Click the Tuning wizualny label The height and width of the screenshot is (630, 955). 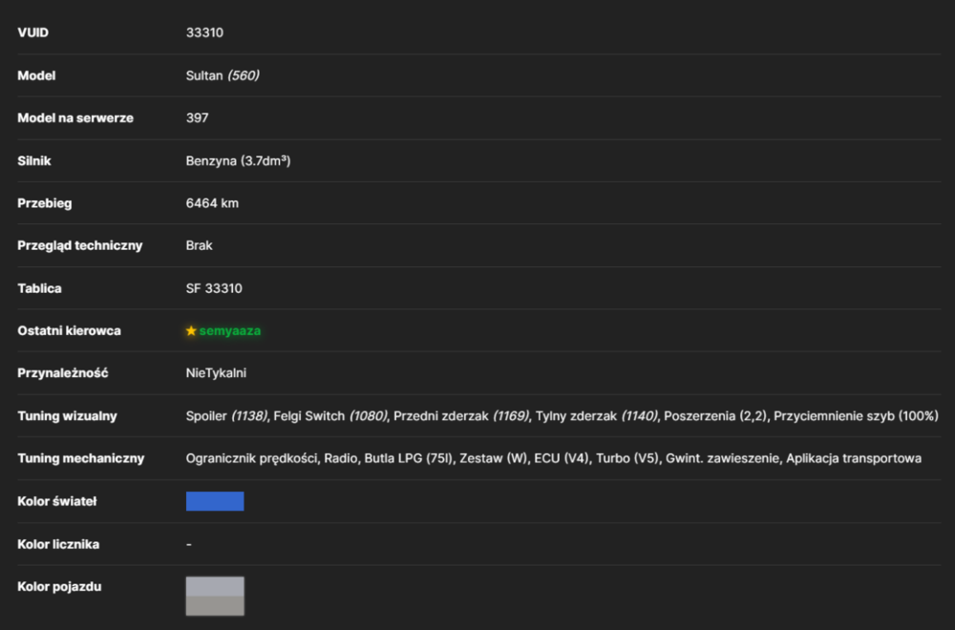click(x=67, y=416)
